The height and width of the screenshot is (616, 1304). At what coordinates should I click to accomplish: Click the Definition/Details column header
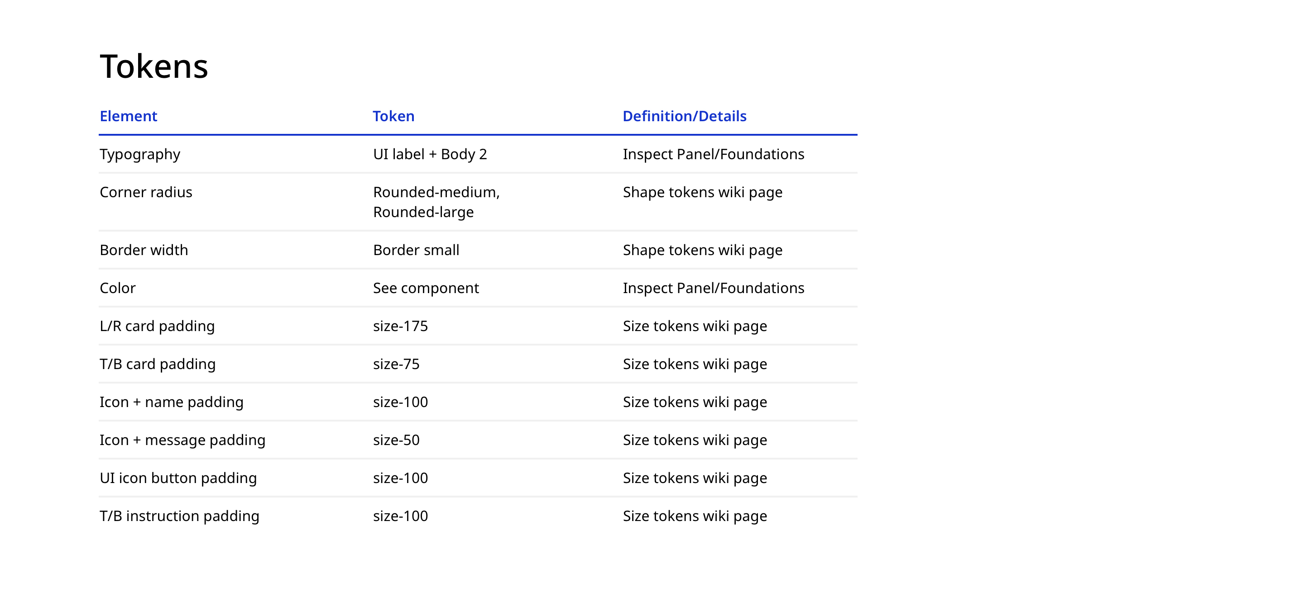click(x=684, y=116)
